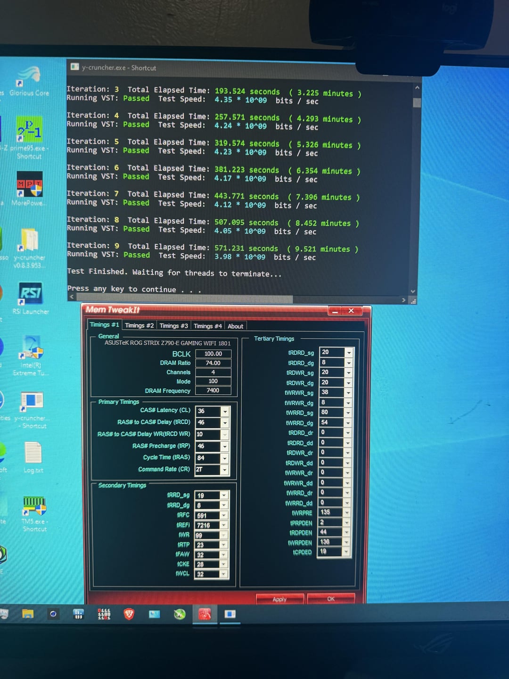
Task: Close the MemTweakIt window
Action: pyautogui.click(x=351, y=311)
